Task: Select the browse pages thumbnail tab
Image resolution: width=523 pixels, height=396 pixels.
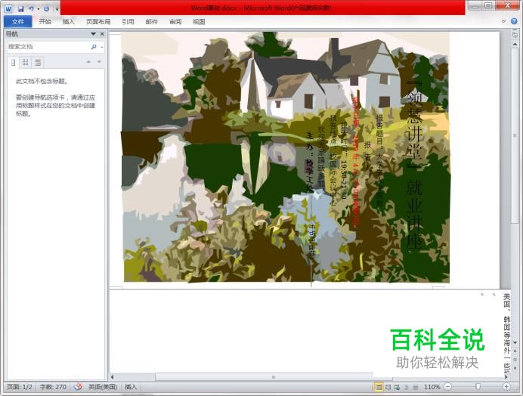Action: [x=26, y=63]
